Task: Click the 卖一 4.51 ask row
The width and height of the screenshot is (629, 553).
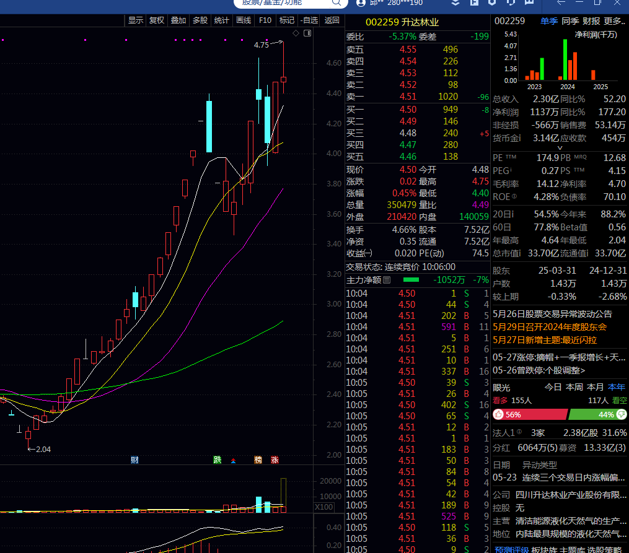Action: 418,97
